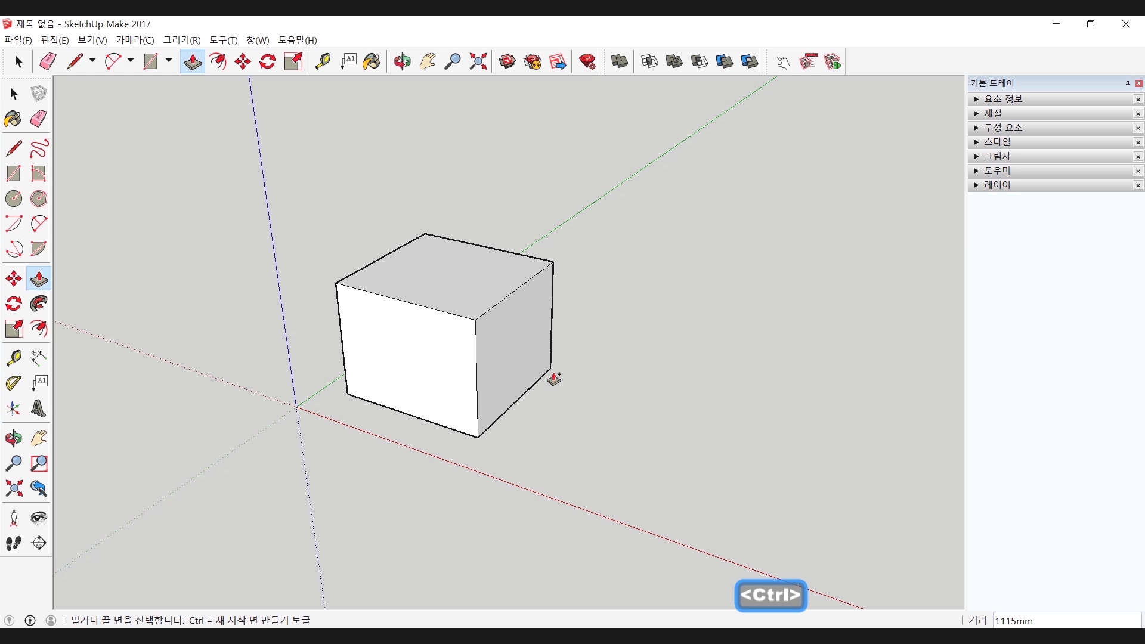Select the Eraser tool in left toolbar
The image size is (1145, 644).
(x=38, y=119)
